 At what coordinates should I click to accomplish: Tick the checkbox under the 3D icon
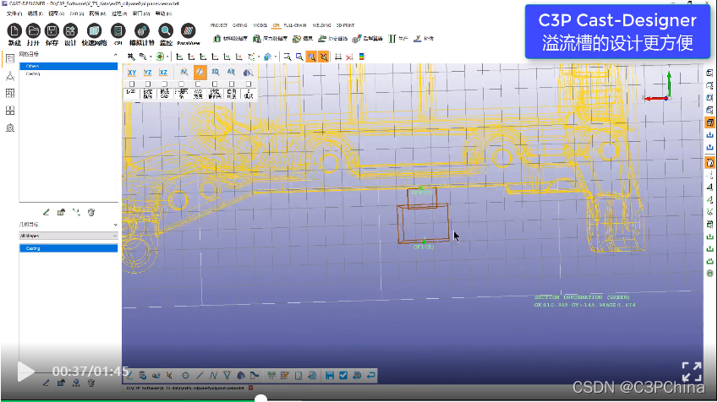[215, 84]
